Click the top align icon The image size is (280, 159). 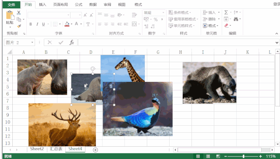(100, 14)
